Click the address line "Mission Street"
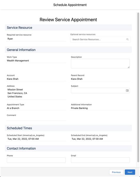This screenshot has width=140, height=177. 15,90
